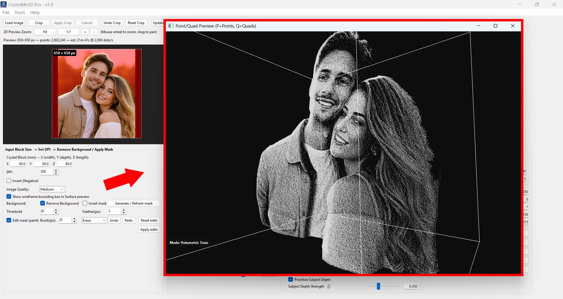The height and width of the screenshot is (299, 563).
Task: Open the Image Quality dropdown
Action: [52, 189]
